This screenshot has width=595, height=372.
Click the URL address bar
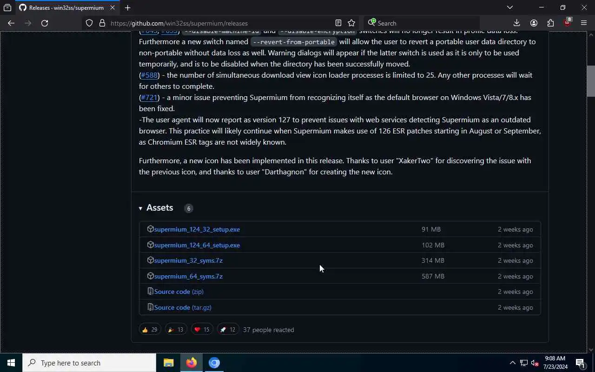click(221, 23)
